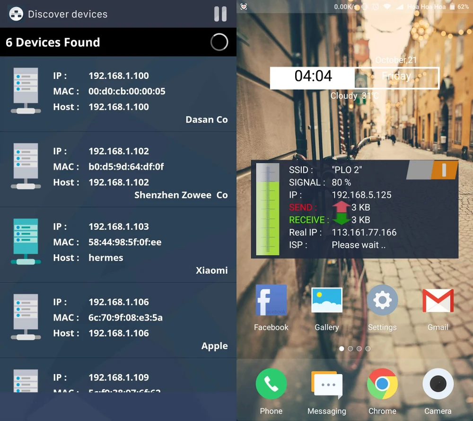
Task: Tap the "PLO 2" SSID value
Action: tap(347, 170)
